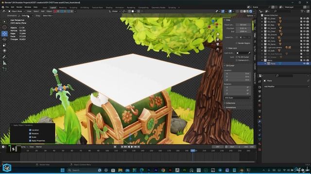Image resolution: width=311 pixels, height=174 pixels.
Task: Switch to Modeling workspace tab
Action: point(63,8)
